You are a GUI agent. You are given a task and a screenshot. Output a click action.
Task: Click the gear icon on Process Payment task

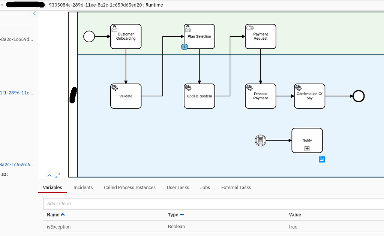(249, 87)
